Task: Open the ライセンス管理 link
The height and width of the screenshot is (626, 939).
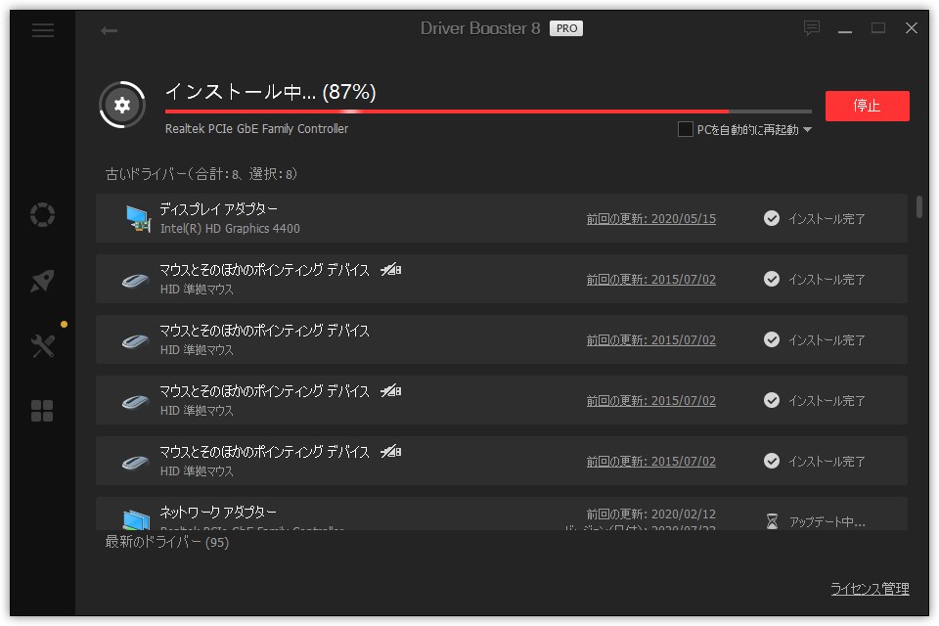Action: [x=870, y=589]
